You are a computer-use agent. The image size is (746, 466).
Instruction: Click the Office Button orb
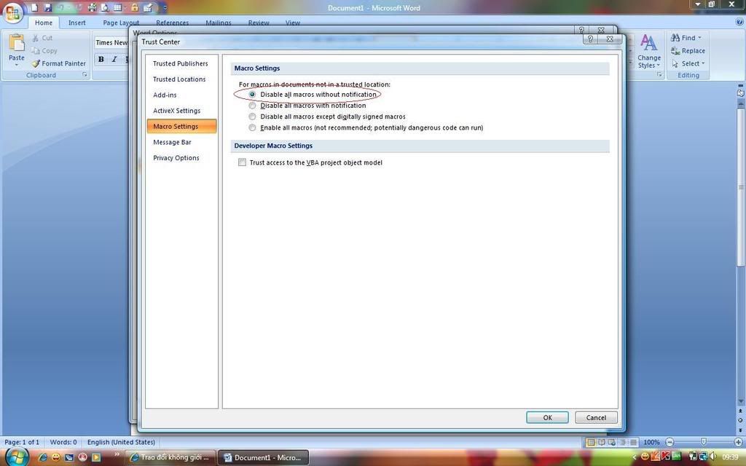pyautogui.click(x=12, y=13)
